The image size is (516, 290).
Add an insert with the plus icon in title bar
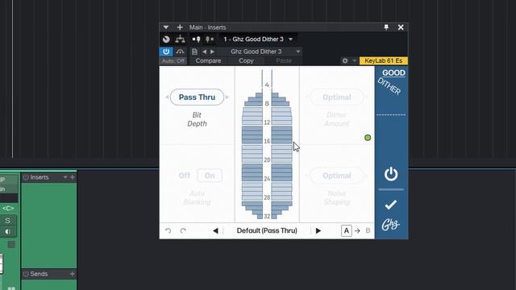click(x=180, y=27)
